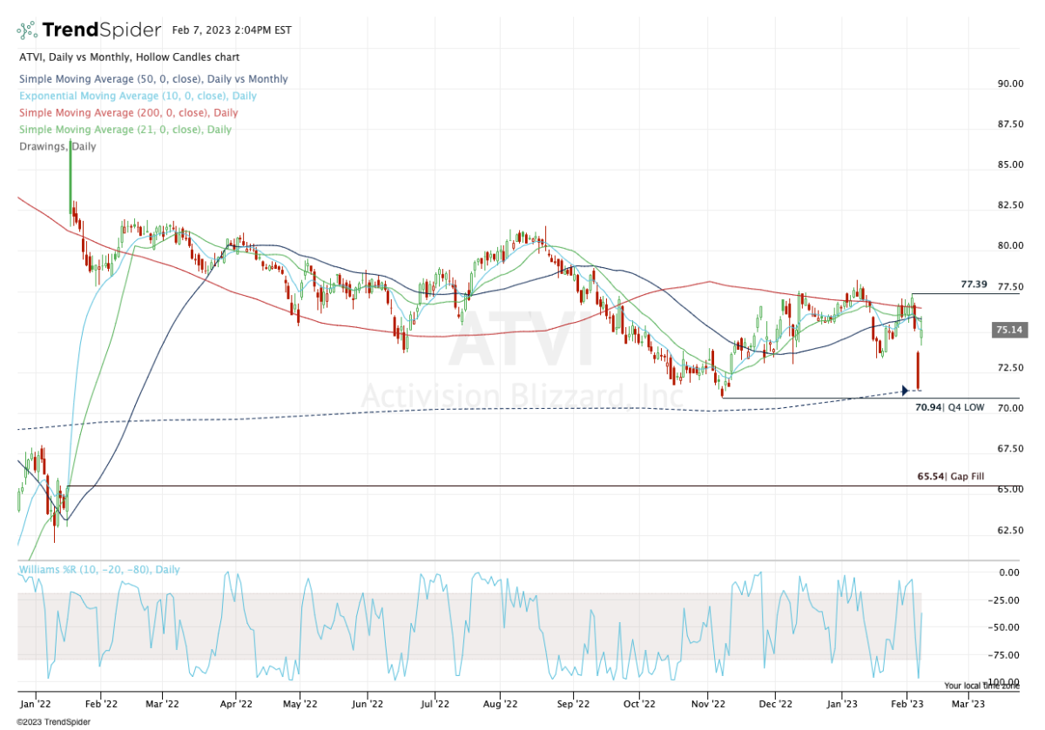Toggle the red Simple Moving Average 200 legend

point(127,112)
